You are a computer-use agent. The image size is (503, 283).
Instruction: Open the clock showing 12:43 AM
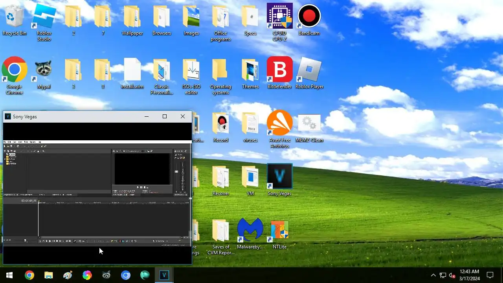point(470,275)
